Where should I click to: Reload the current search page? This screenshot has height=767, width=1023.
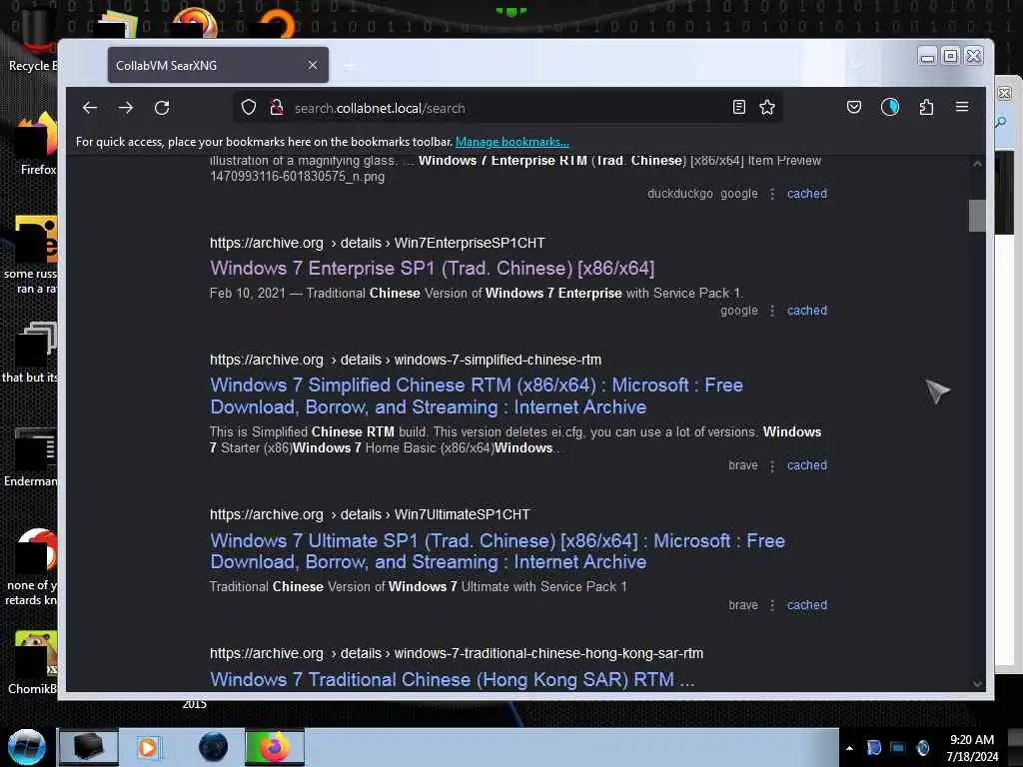coord(162,108)
